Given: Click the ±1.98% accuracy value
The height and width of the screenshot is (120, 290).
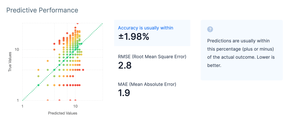Looking at the screenshot, I should pyautogui.click(x=134, y=37).
